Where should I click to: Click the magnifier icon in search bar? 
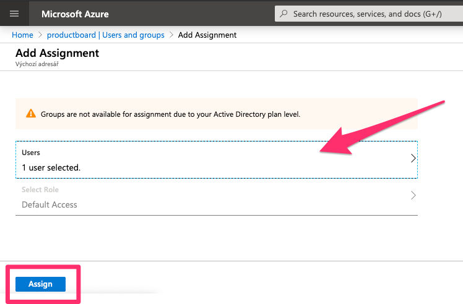(283, 14)
